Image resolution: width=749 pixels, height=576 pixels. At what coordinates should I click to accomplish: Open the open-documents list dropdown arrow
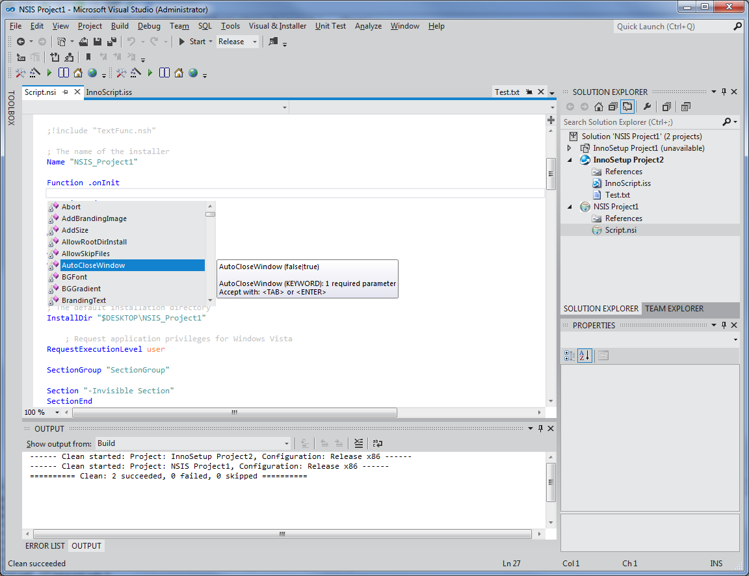pos(552,93)
